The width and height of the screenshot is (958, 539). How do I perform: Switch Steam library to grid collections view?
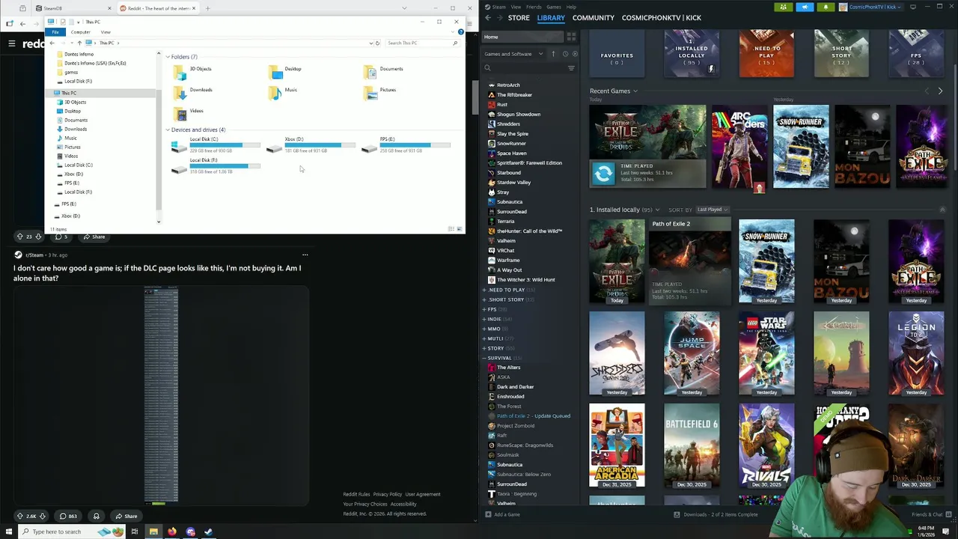click(x=571, y=37)
